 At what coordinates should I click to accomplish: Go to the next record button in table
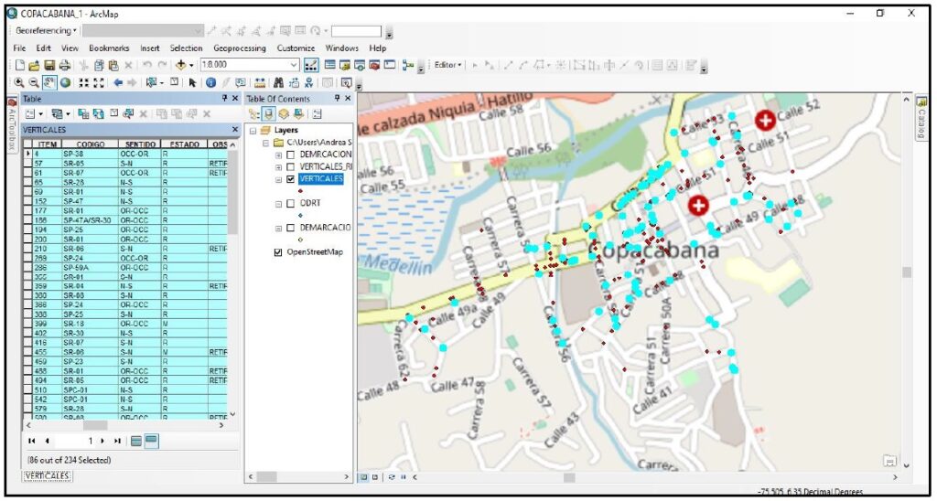click(x=102, y=442)
